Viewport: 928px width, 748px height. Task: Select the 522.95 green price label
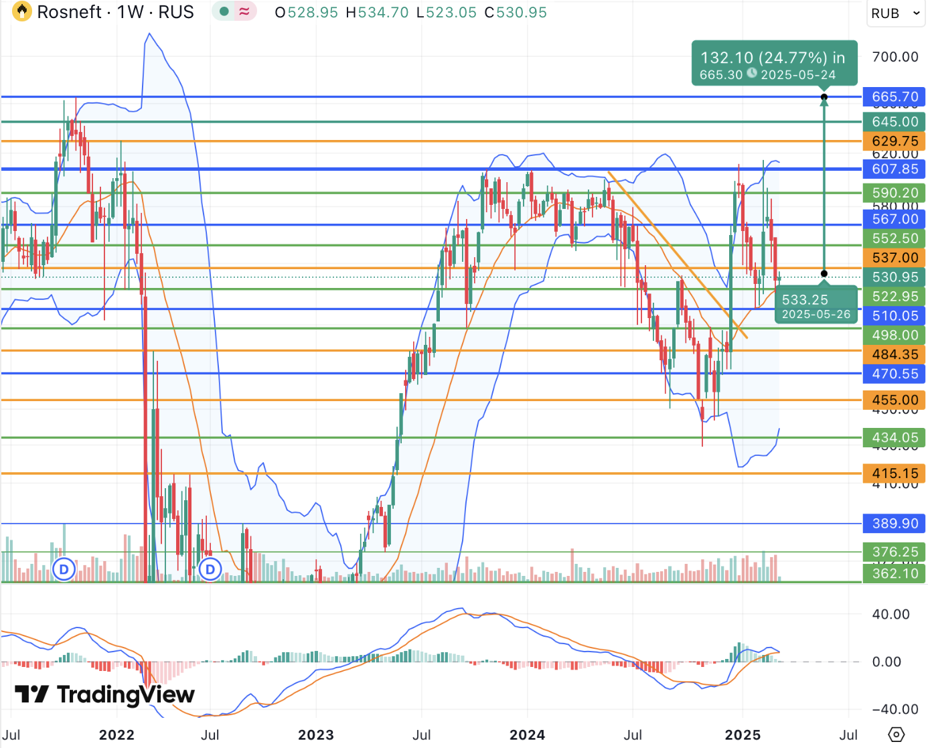(x=895, y=297)
